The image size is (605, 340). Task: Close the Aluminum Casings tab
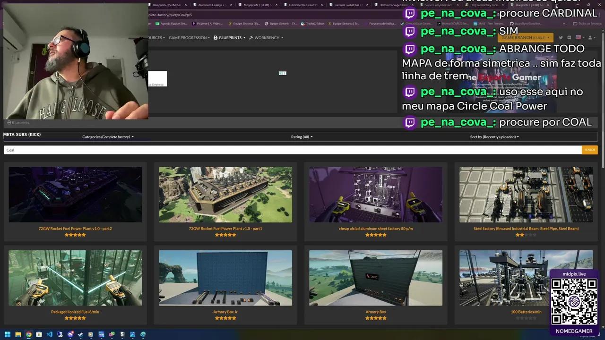[231, 5]
